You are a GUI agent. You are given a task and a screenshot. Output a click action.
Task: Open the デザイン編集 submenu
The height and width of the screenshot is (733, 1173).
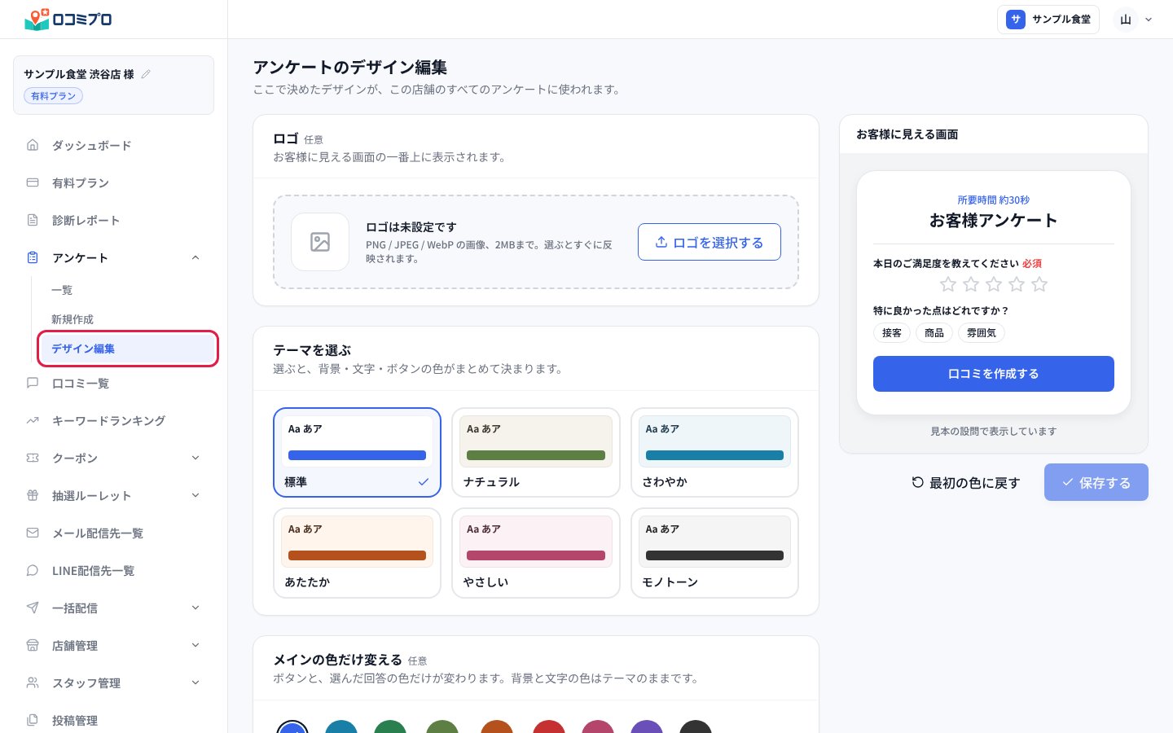pyautogui.click(x=128, y=349)
